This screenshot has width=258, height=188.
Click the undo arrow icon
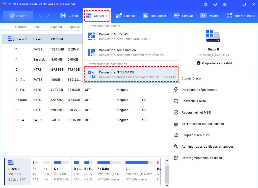pos(41,16)
